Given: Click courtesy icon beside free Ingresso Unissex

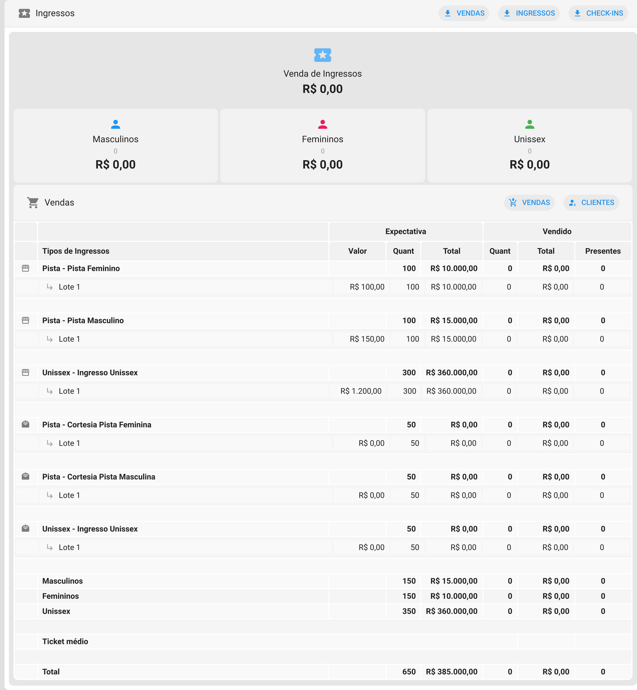Looking at the screenshot, I should click(26, 528).
